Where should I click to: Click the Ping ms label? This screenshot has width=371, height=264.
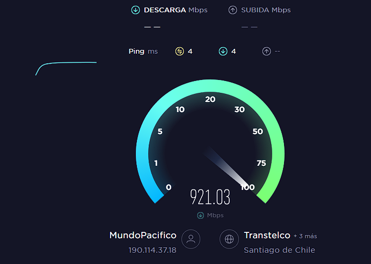click(x=143, y=52)
